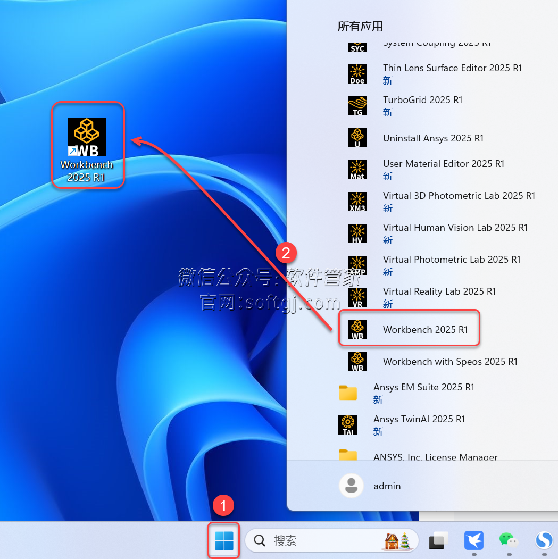This screenshot has width=558, height=559.
Task: Expand the ANSYS, Inc. License Manager folder
Action: coord(418,455)
